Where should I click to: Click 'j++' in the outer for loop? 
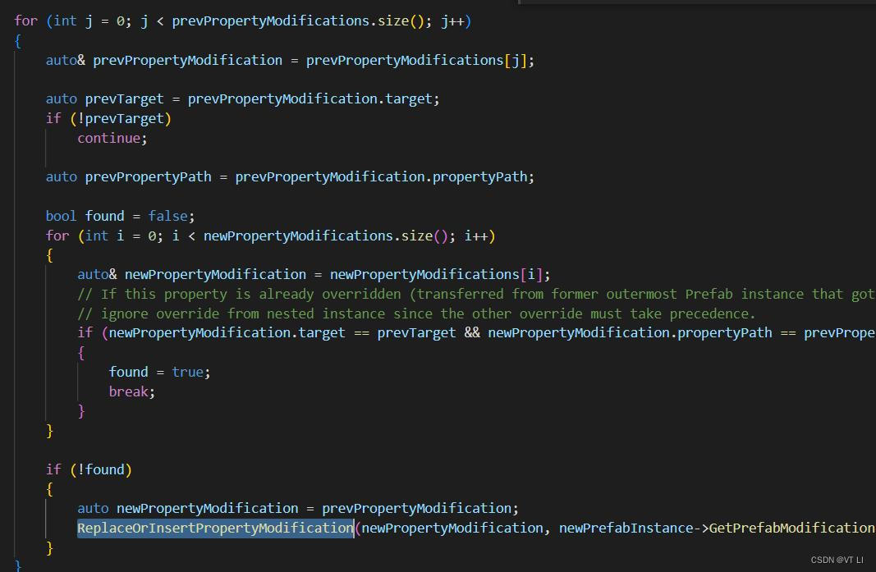452,21
